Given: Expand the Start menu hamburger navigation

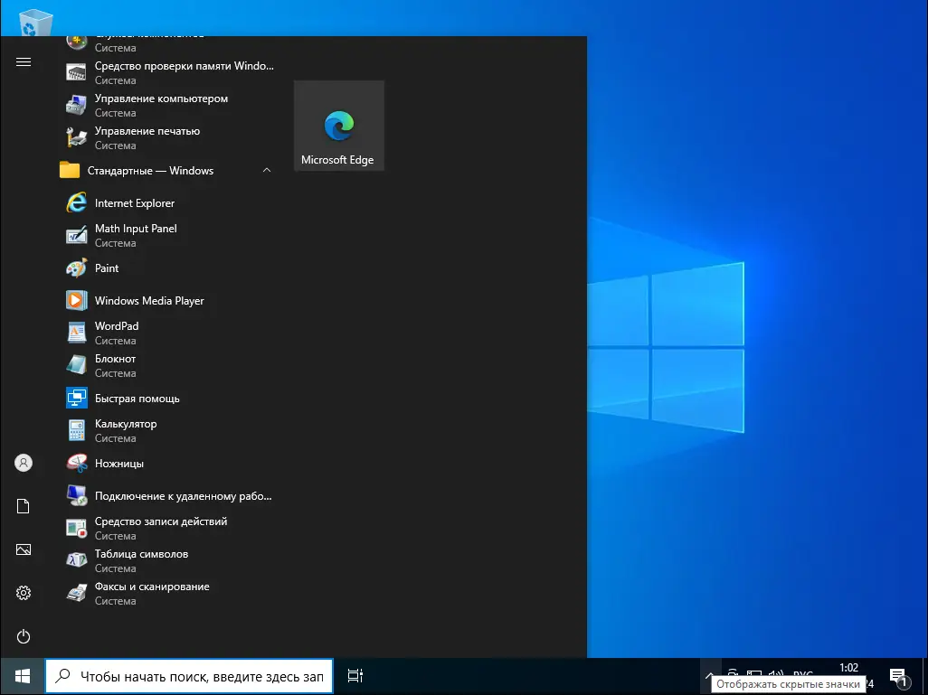Looking at the screenshot, I should click(x=24, y=61).
